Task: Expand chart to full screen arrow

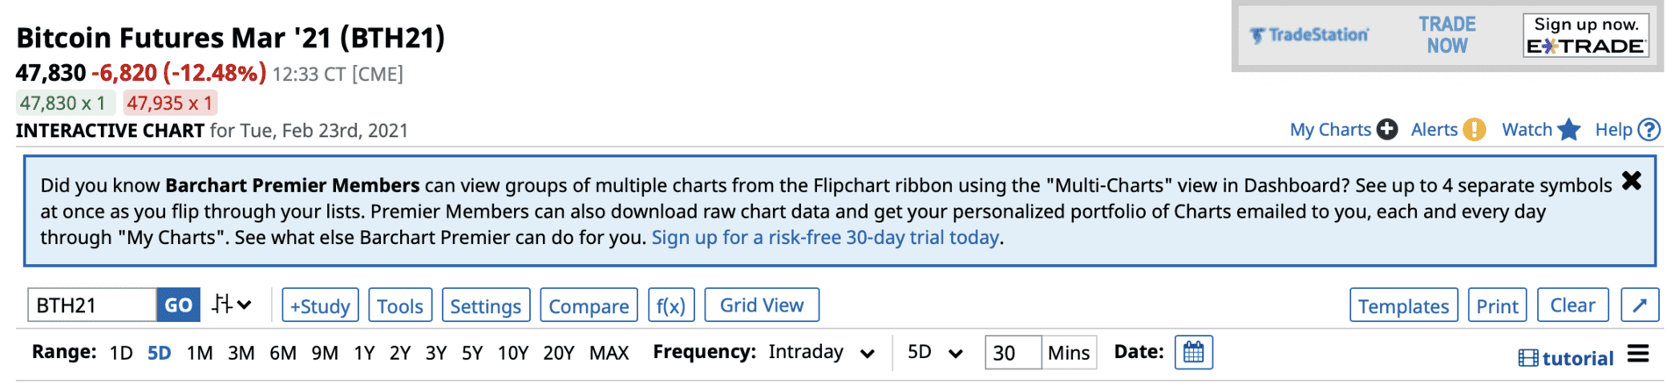Action: tap(1640, 305)
